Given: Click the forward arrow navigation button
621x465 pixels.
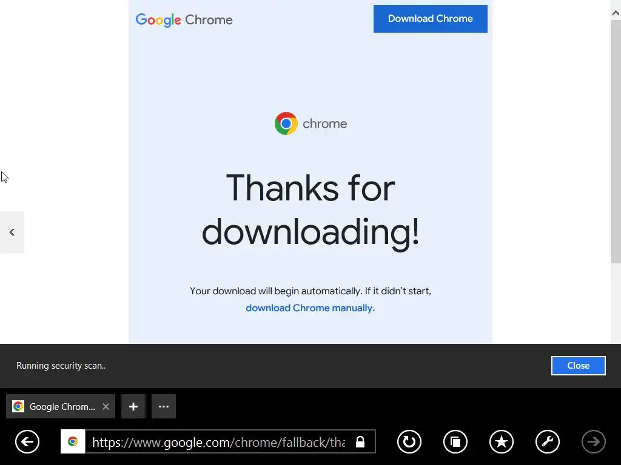Looking at the screenshot, I should pyautogui.click(x=593, y=441).
